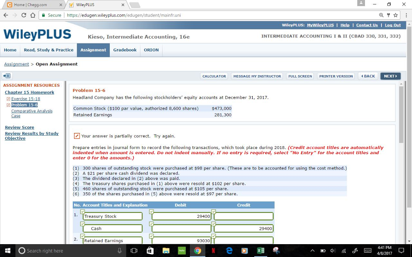
Task: Select the WileyPLUS browser tab
Action: (x=96, y=5)
